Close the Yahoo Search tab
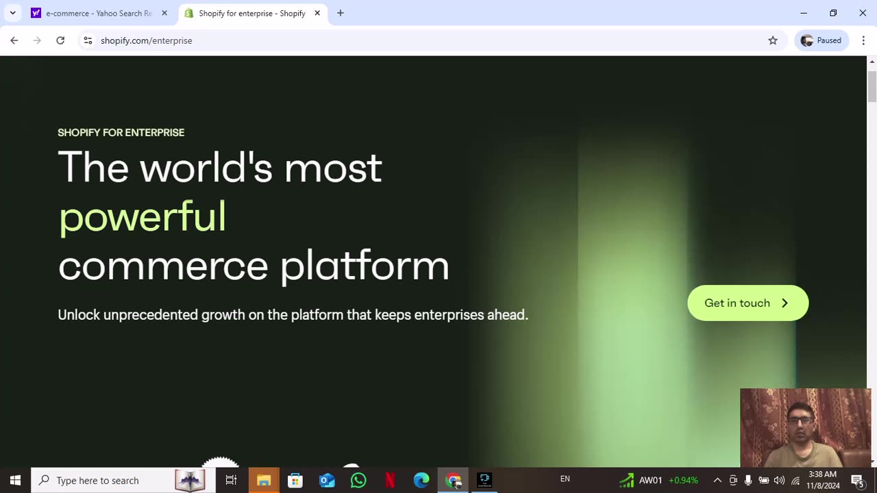 tap(164, 13)
